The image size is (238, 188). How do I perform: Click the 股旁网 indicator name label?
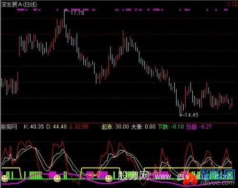tap(9, 127)
